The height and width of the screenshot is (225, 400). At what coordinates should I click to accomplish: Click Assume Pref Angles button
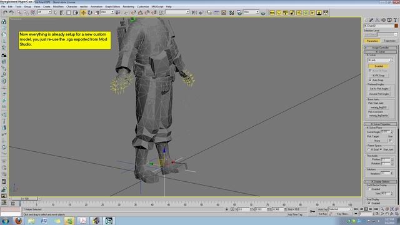379,94
